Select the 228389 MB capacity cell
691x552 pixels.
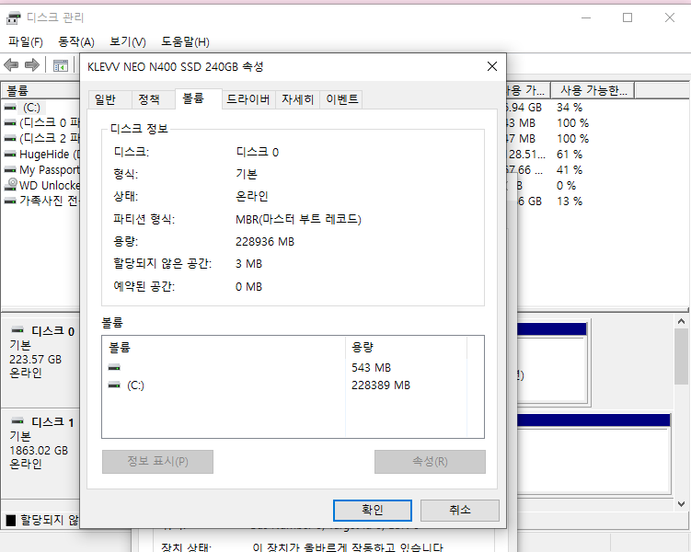coord(381,385)
